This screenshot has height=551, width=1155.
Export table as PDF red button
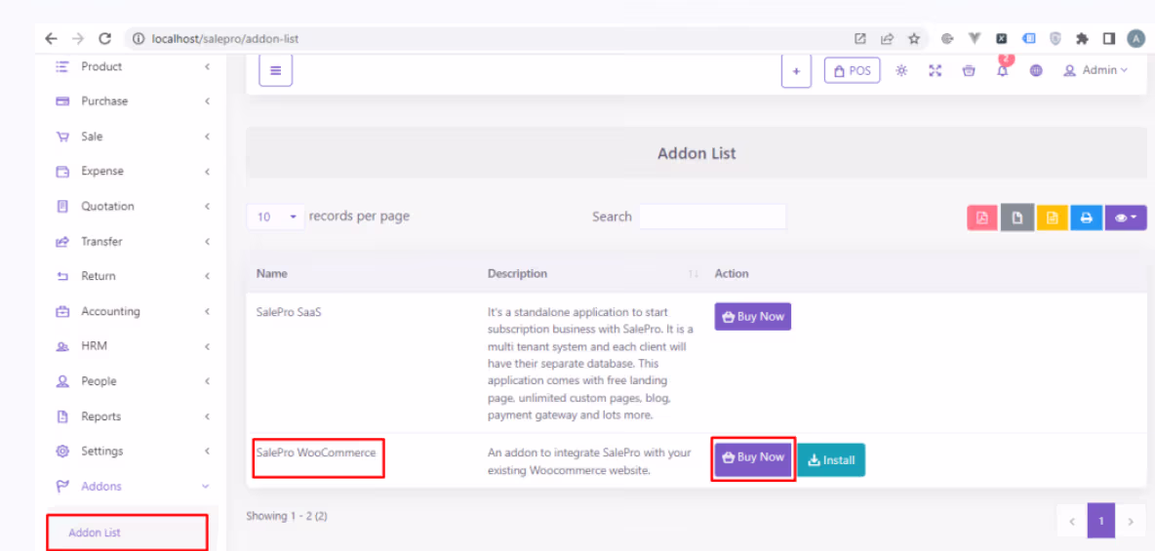[982, 217]
